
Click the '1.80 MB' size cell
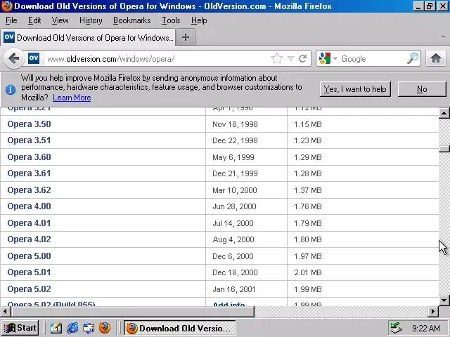click(308, 239)
